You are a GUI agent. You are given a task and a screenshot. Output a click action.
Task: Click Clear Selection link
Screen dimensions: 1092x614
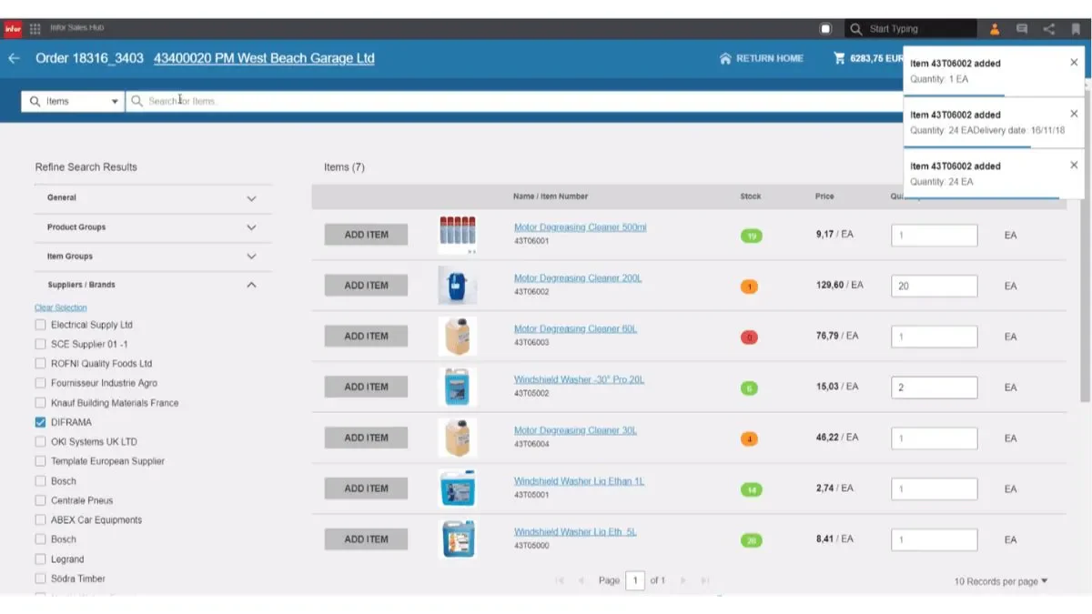click(61, 307)
